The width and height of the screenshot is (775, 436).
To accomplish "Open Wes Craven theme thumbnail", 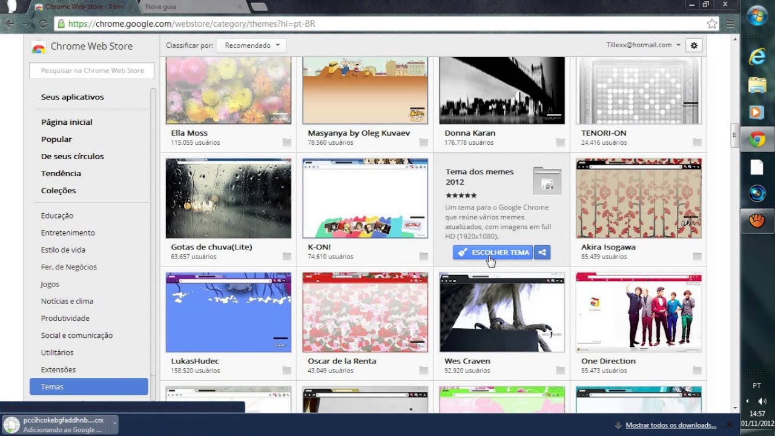I will tap(502, 312).
